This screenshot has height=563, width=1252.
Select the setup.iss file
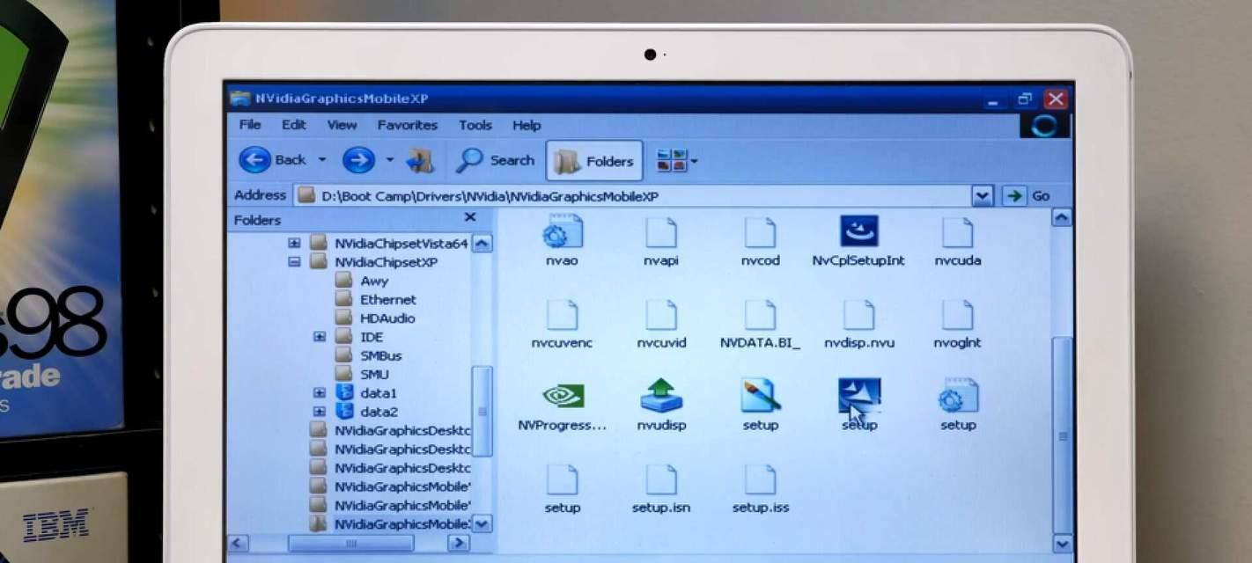coord(760,489)
